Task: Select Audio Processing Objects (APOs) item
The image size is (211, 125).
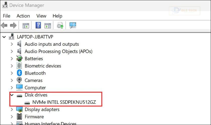Action: pyautogui.click(x=59, y=51)
